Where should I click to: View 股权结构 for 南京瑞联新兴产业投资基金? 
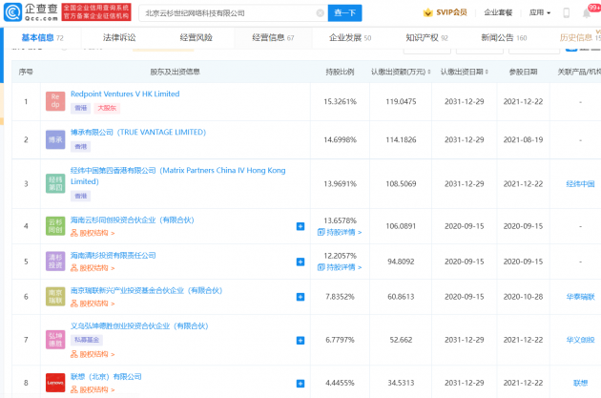point(93,304)
